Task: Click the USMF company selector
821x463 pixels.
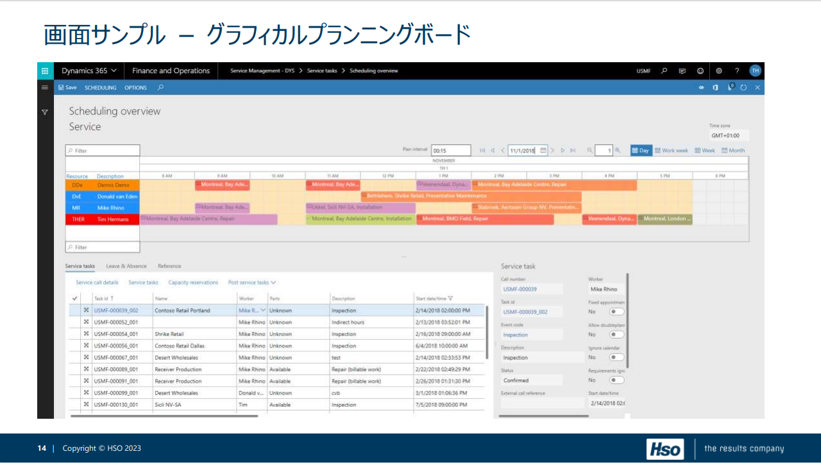Action: pos(643,71)
